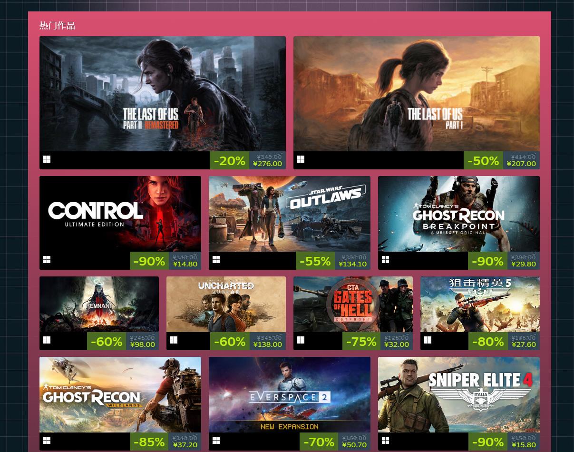This screenshot has width=574, height=452.
Task: Click the -60% discount badge for Remnant II
Action: pyautogui.click(x=107, y=341)
